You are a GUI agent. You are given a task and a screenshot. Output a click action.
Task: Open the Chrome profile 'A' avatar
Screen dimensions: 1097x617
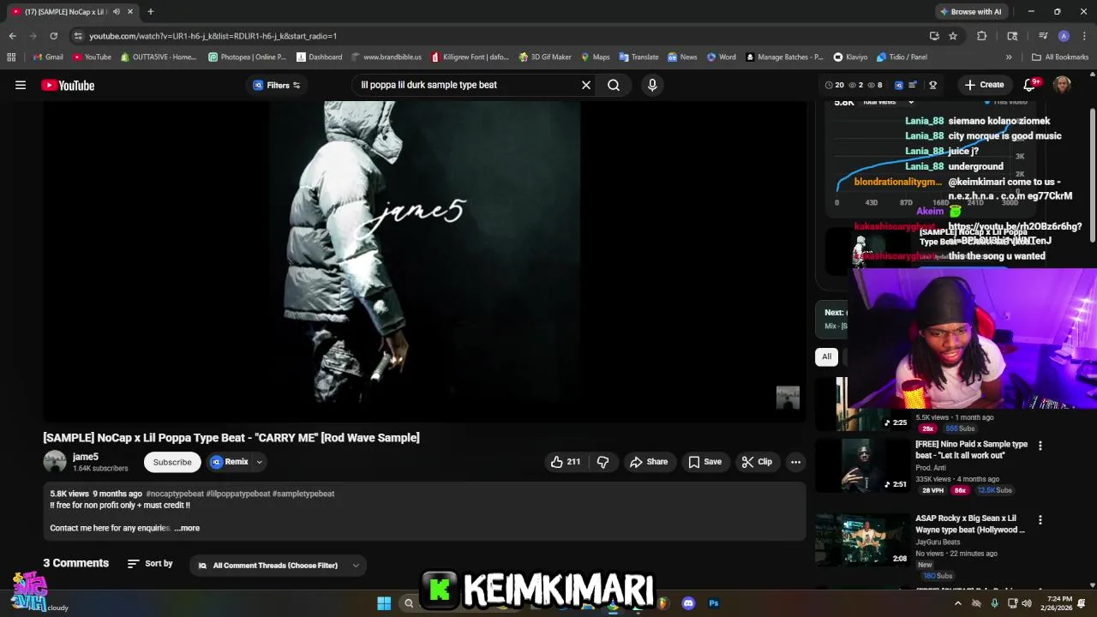(x=1064, y=36)
